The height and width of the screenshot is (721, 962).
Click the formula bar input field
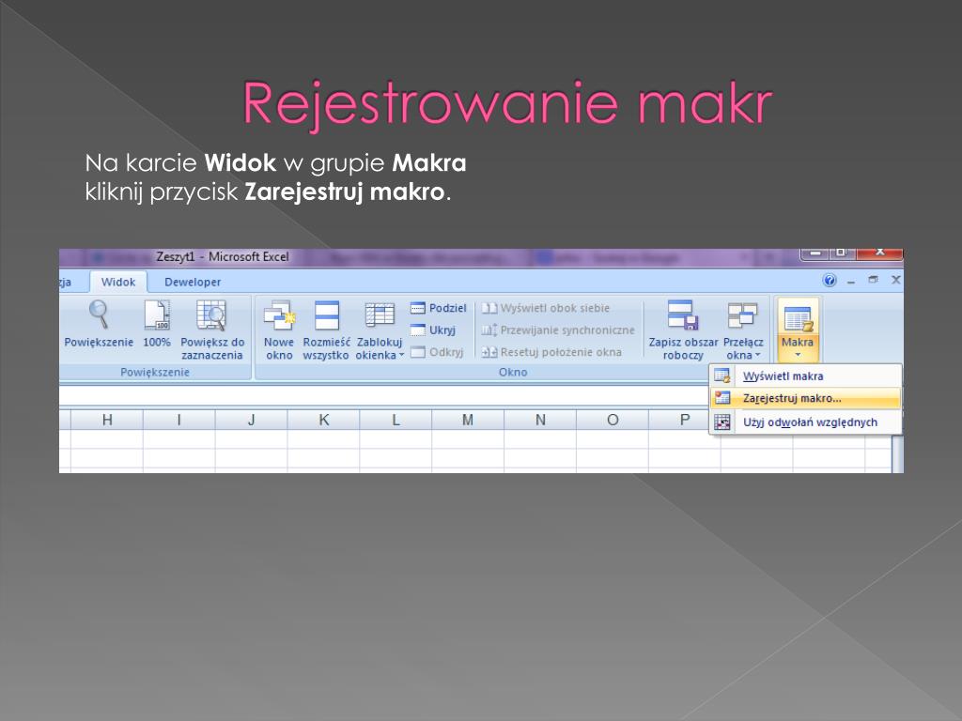coord(383,395)
